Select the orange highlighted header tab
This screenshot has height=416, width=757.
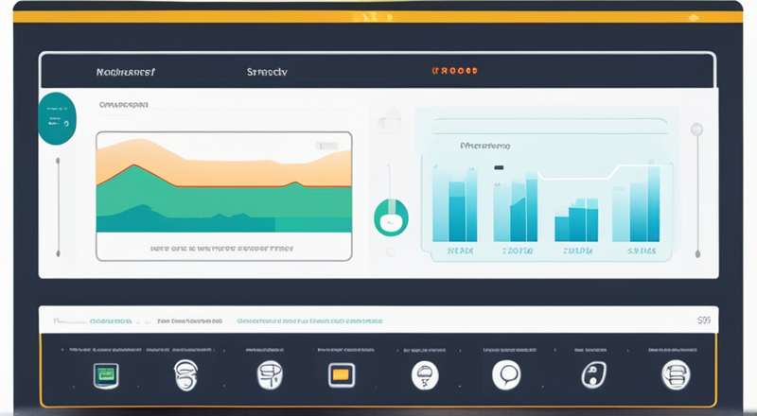click(x=454, y=71)
